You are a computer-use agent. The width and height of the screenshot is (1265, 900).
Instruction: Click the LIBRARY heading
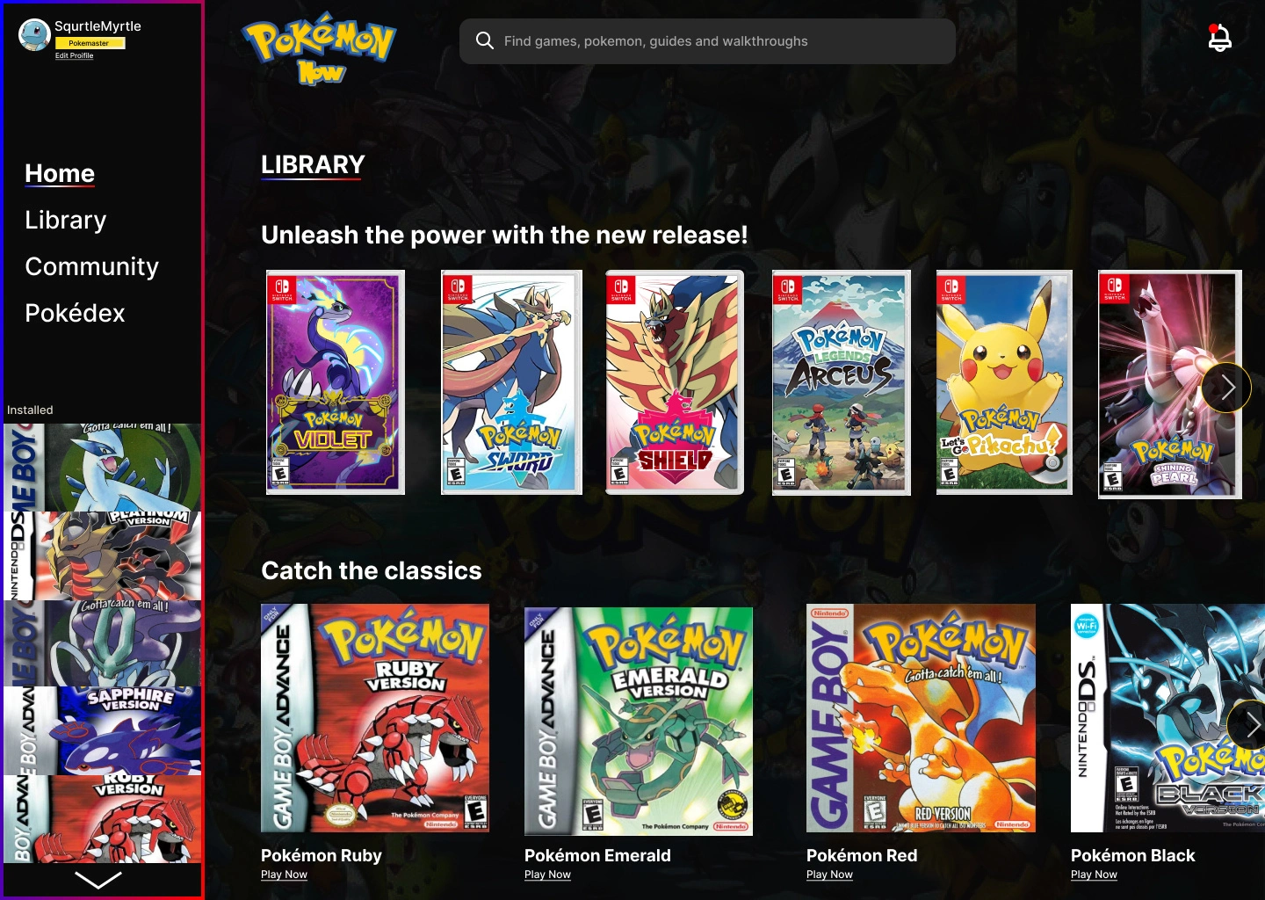click(313, 165)
